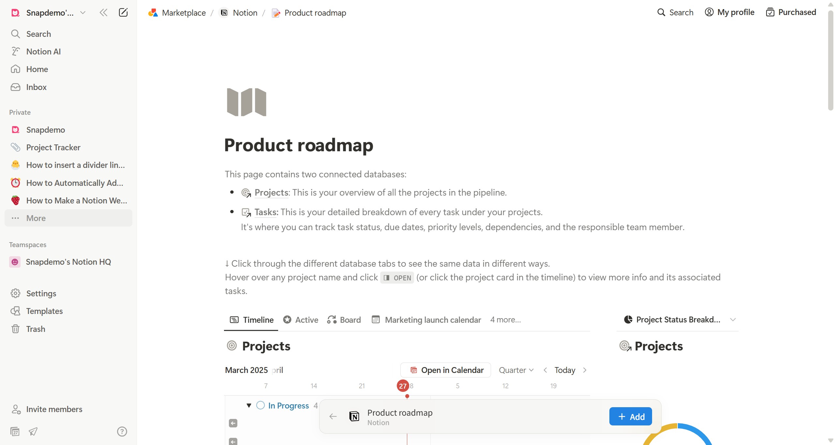The height and width of the screenshot is (445, 835).
Task: Expand More private pages
Action: click(68, 218)
